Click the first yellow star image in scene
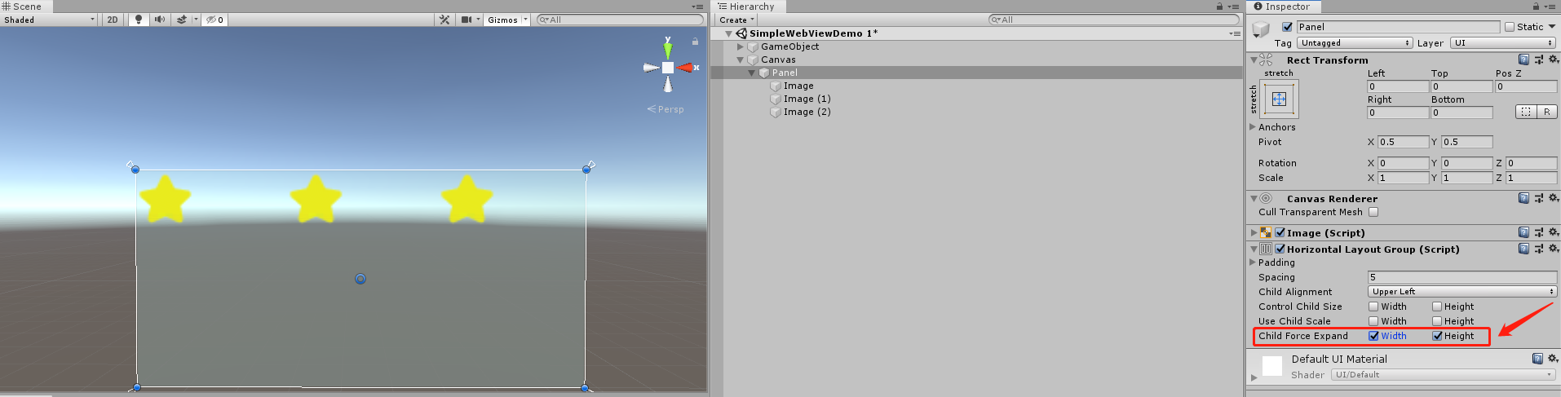This screenshot has width=1561, height=397. (x=165, y=199)
